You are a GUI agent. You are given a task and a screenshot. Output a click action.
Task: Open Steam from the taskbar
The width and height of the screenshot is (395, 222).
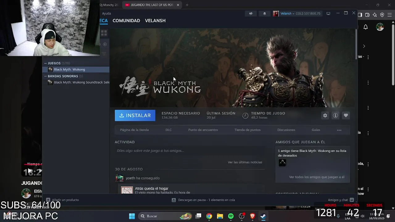(263, 216)
